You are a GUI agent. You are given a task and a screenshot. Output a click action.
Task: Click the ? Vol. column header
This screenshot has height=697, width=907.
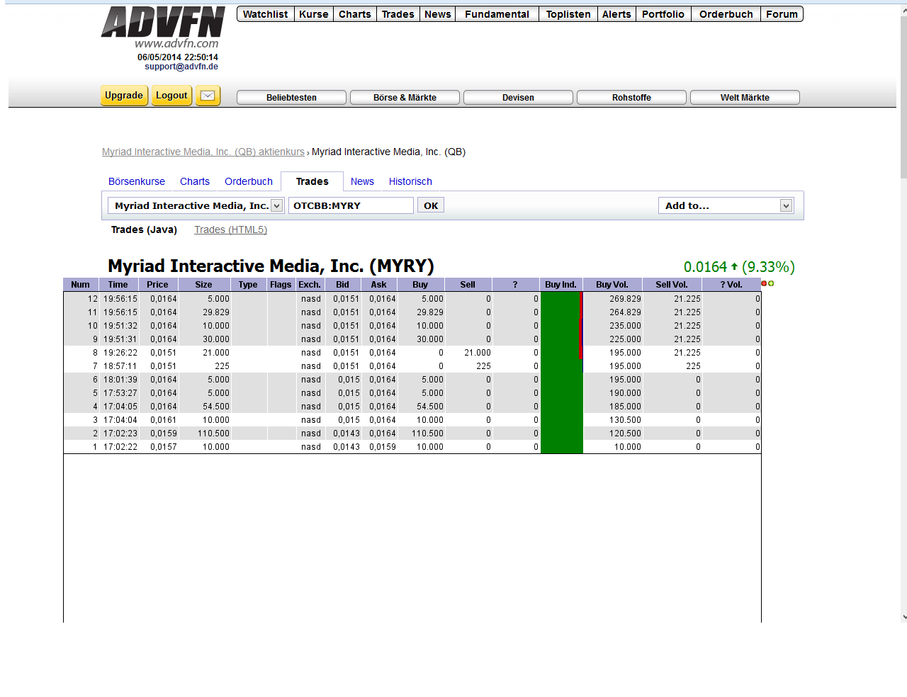tap(731, 285)
